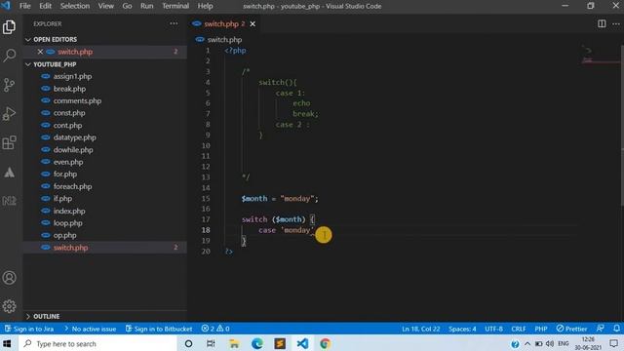Open Explorer Views and More Actions ellipsis

[174, 23]
